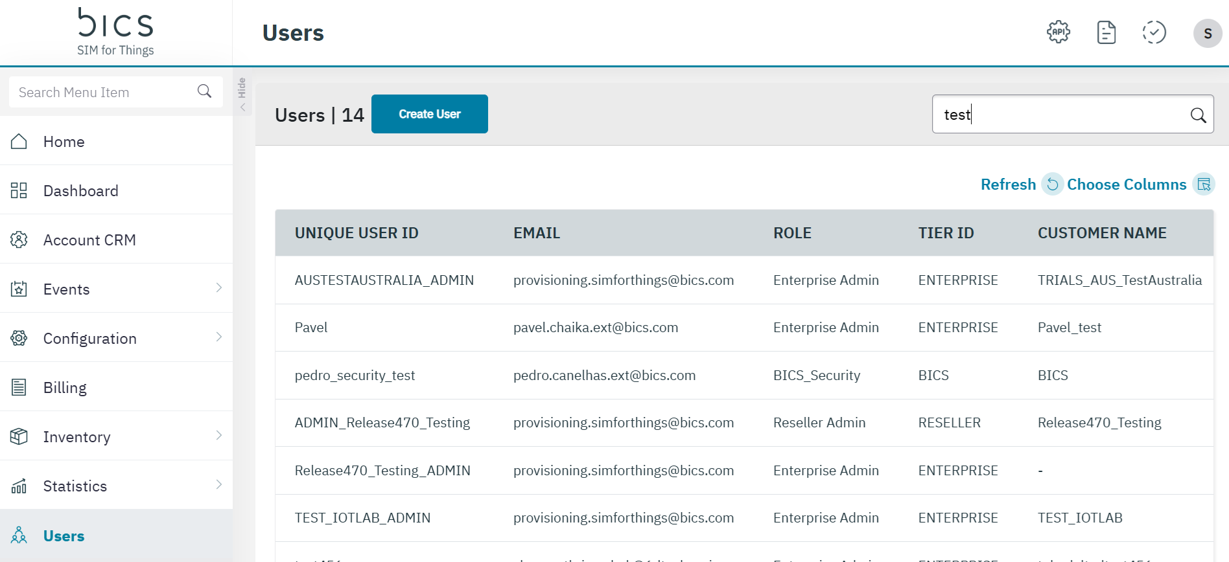This screenshot has width=1229, height=562.
Task: Click the Choose Columns table icon
Action: coord(1204,185)
